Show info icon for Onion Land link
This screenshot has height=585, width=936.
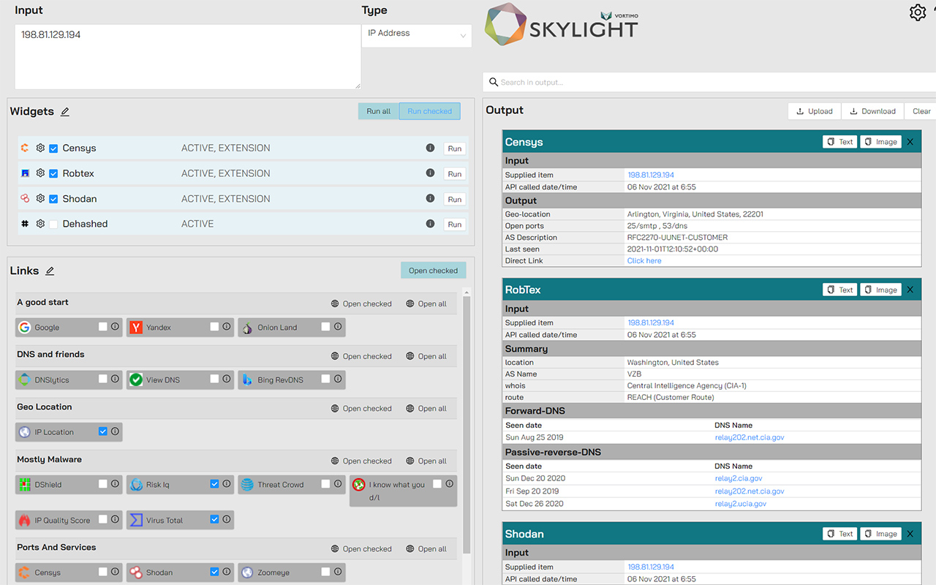[338, 327]
